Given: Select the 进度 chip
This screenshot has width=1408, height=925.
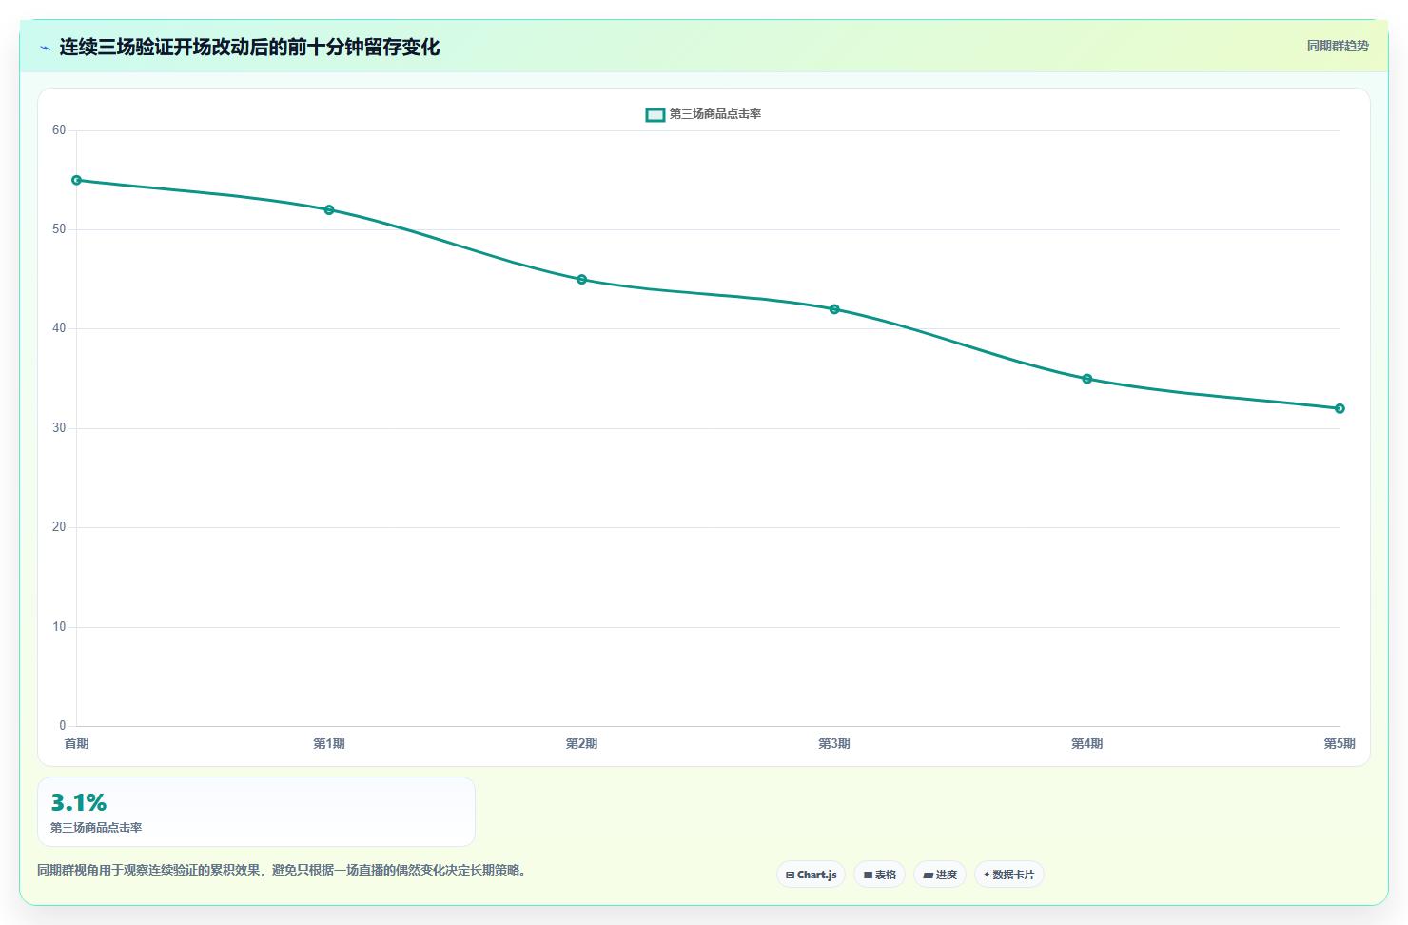Looking at the screenshot, I should (x=940, y=875).
